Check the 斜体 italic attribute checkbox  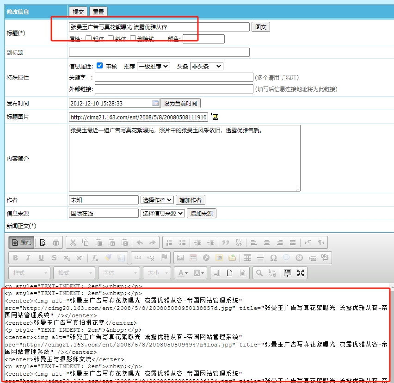(111, 39)
